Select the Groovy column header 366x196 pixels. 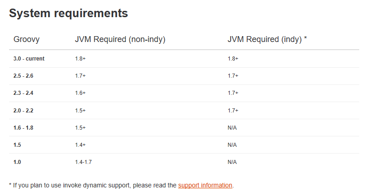click(x=26, y=39)
